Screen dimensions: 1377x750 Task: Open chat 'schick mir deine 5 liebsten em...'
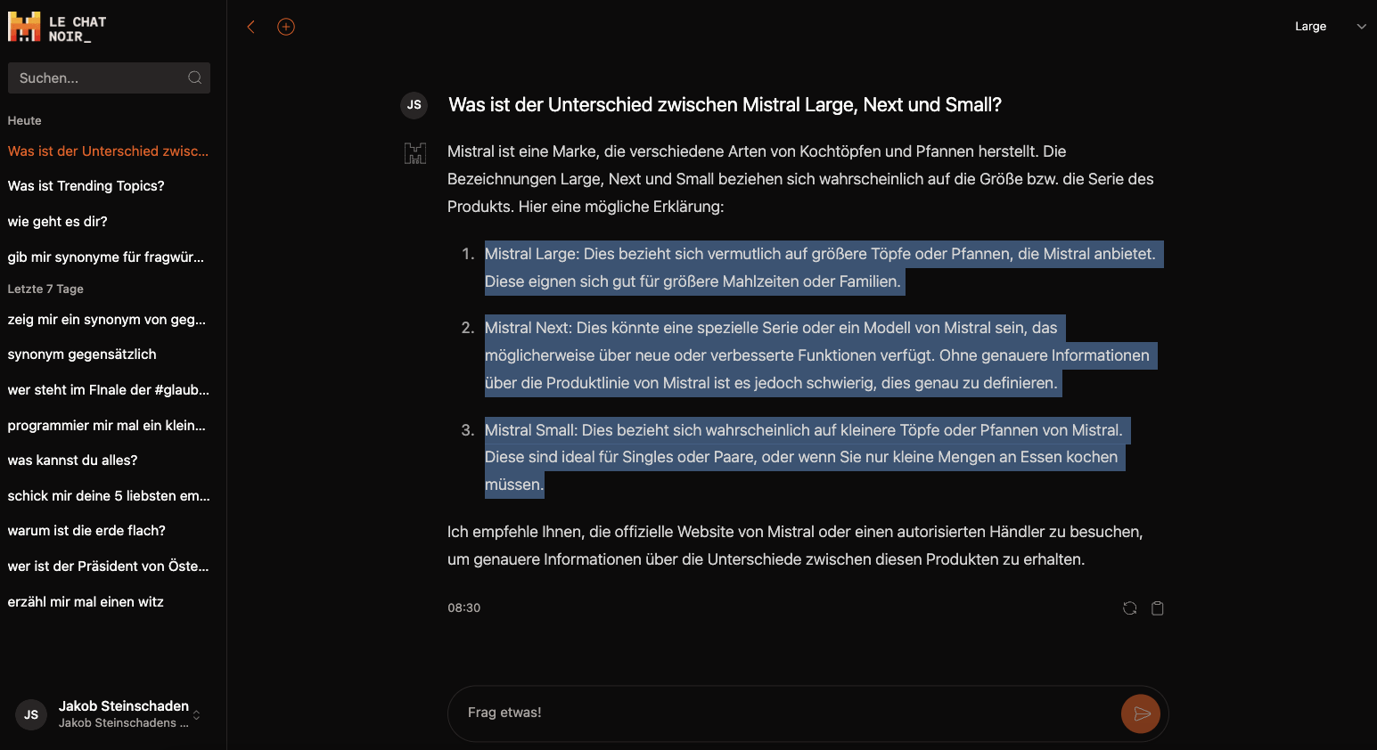109,496
